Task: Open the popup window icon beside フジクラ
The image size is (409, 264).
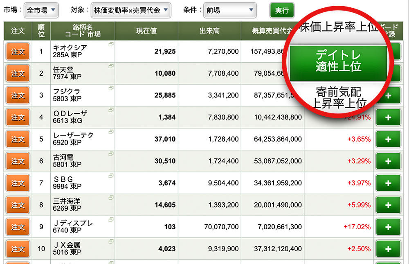Action: coord(111,88)
